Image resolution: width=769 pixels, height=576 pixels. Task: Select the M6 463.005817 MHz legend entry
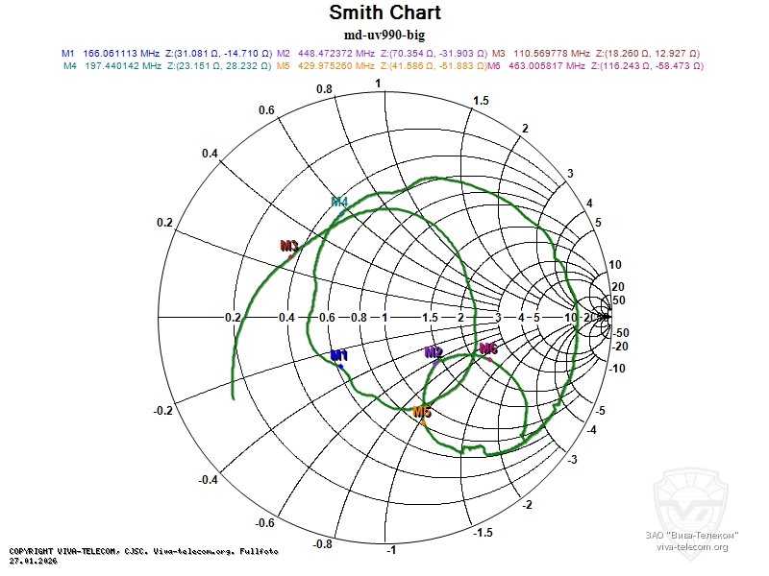(x=595, y=66)
